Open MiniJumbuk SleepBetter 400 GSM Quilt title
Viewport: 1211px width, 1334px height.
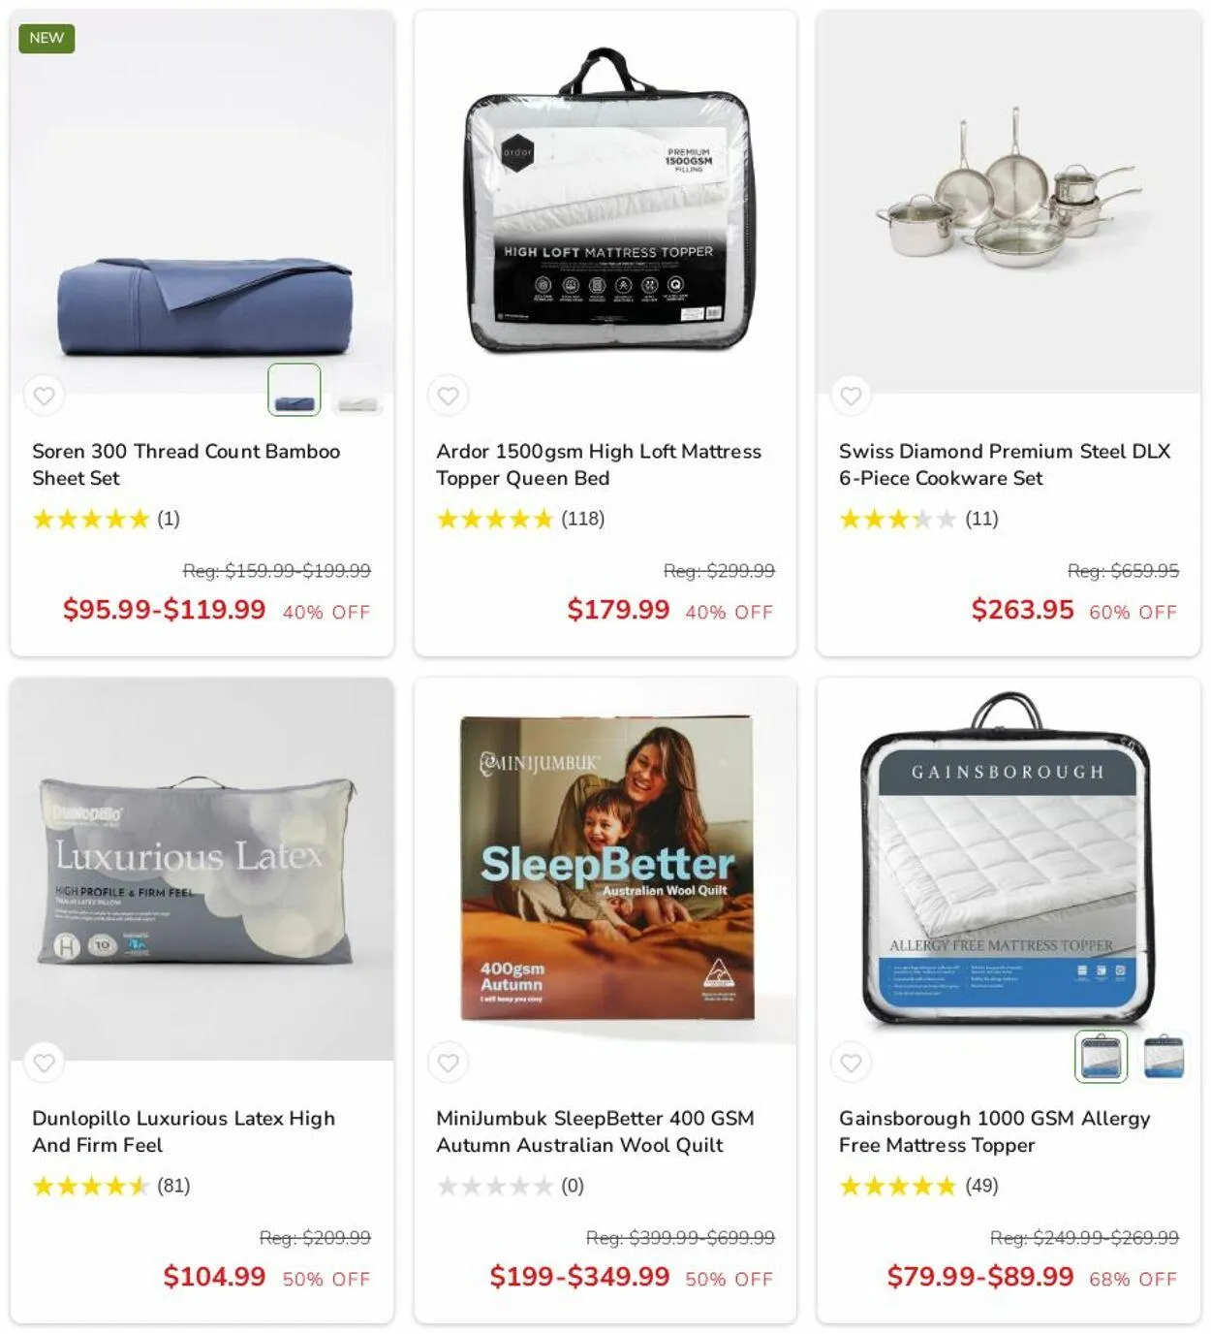point(595,1131)
